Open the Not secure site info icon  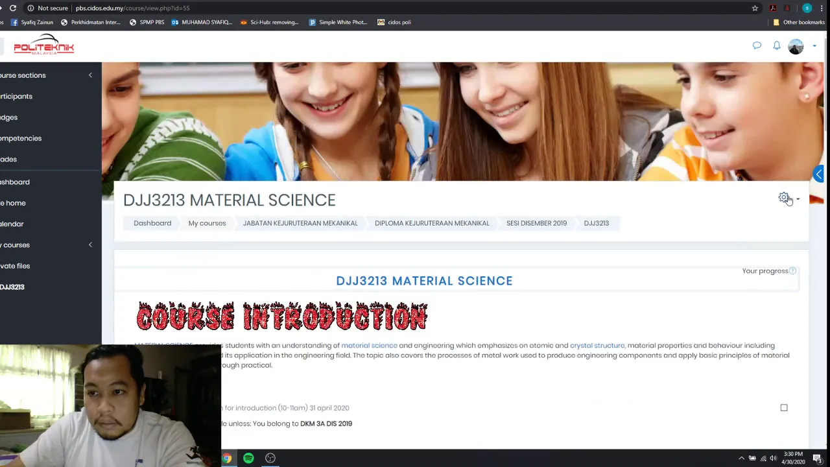30,8
